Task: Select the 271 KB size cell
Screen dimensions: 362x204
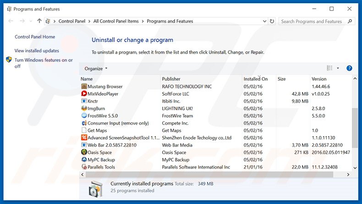Action: click(301, 153)
